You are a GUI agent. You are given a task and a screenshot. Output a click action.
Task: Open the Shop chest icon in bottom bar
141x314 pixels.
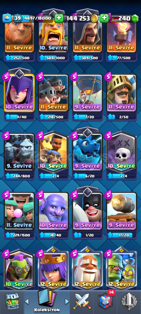12,301
